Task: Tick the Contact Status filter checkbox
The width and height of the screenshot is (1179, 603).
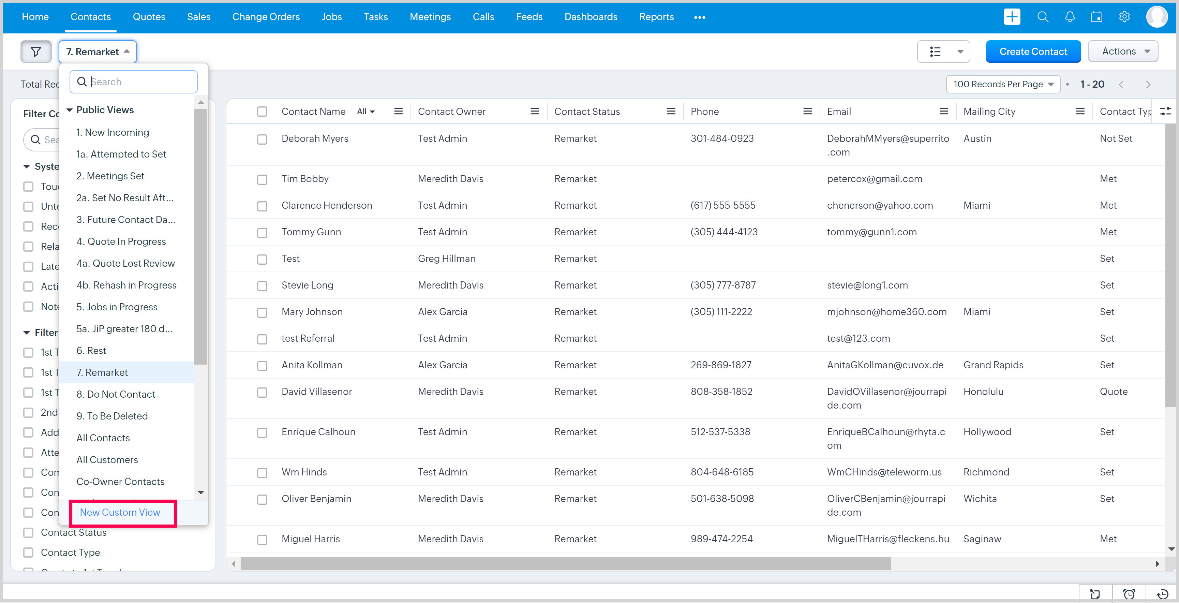Action: [28, 532]
